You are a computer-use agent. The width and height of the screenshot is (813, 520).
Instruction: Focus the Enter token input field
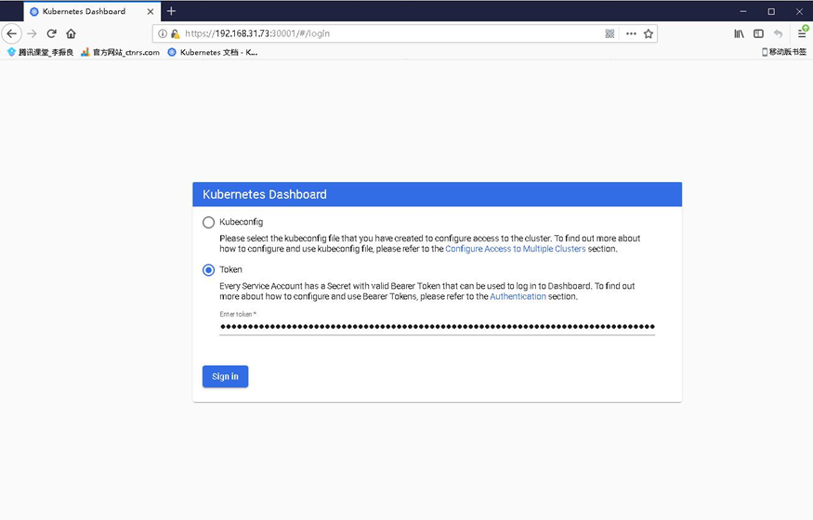pyautogui.click(x=437, y=326)
